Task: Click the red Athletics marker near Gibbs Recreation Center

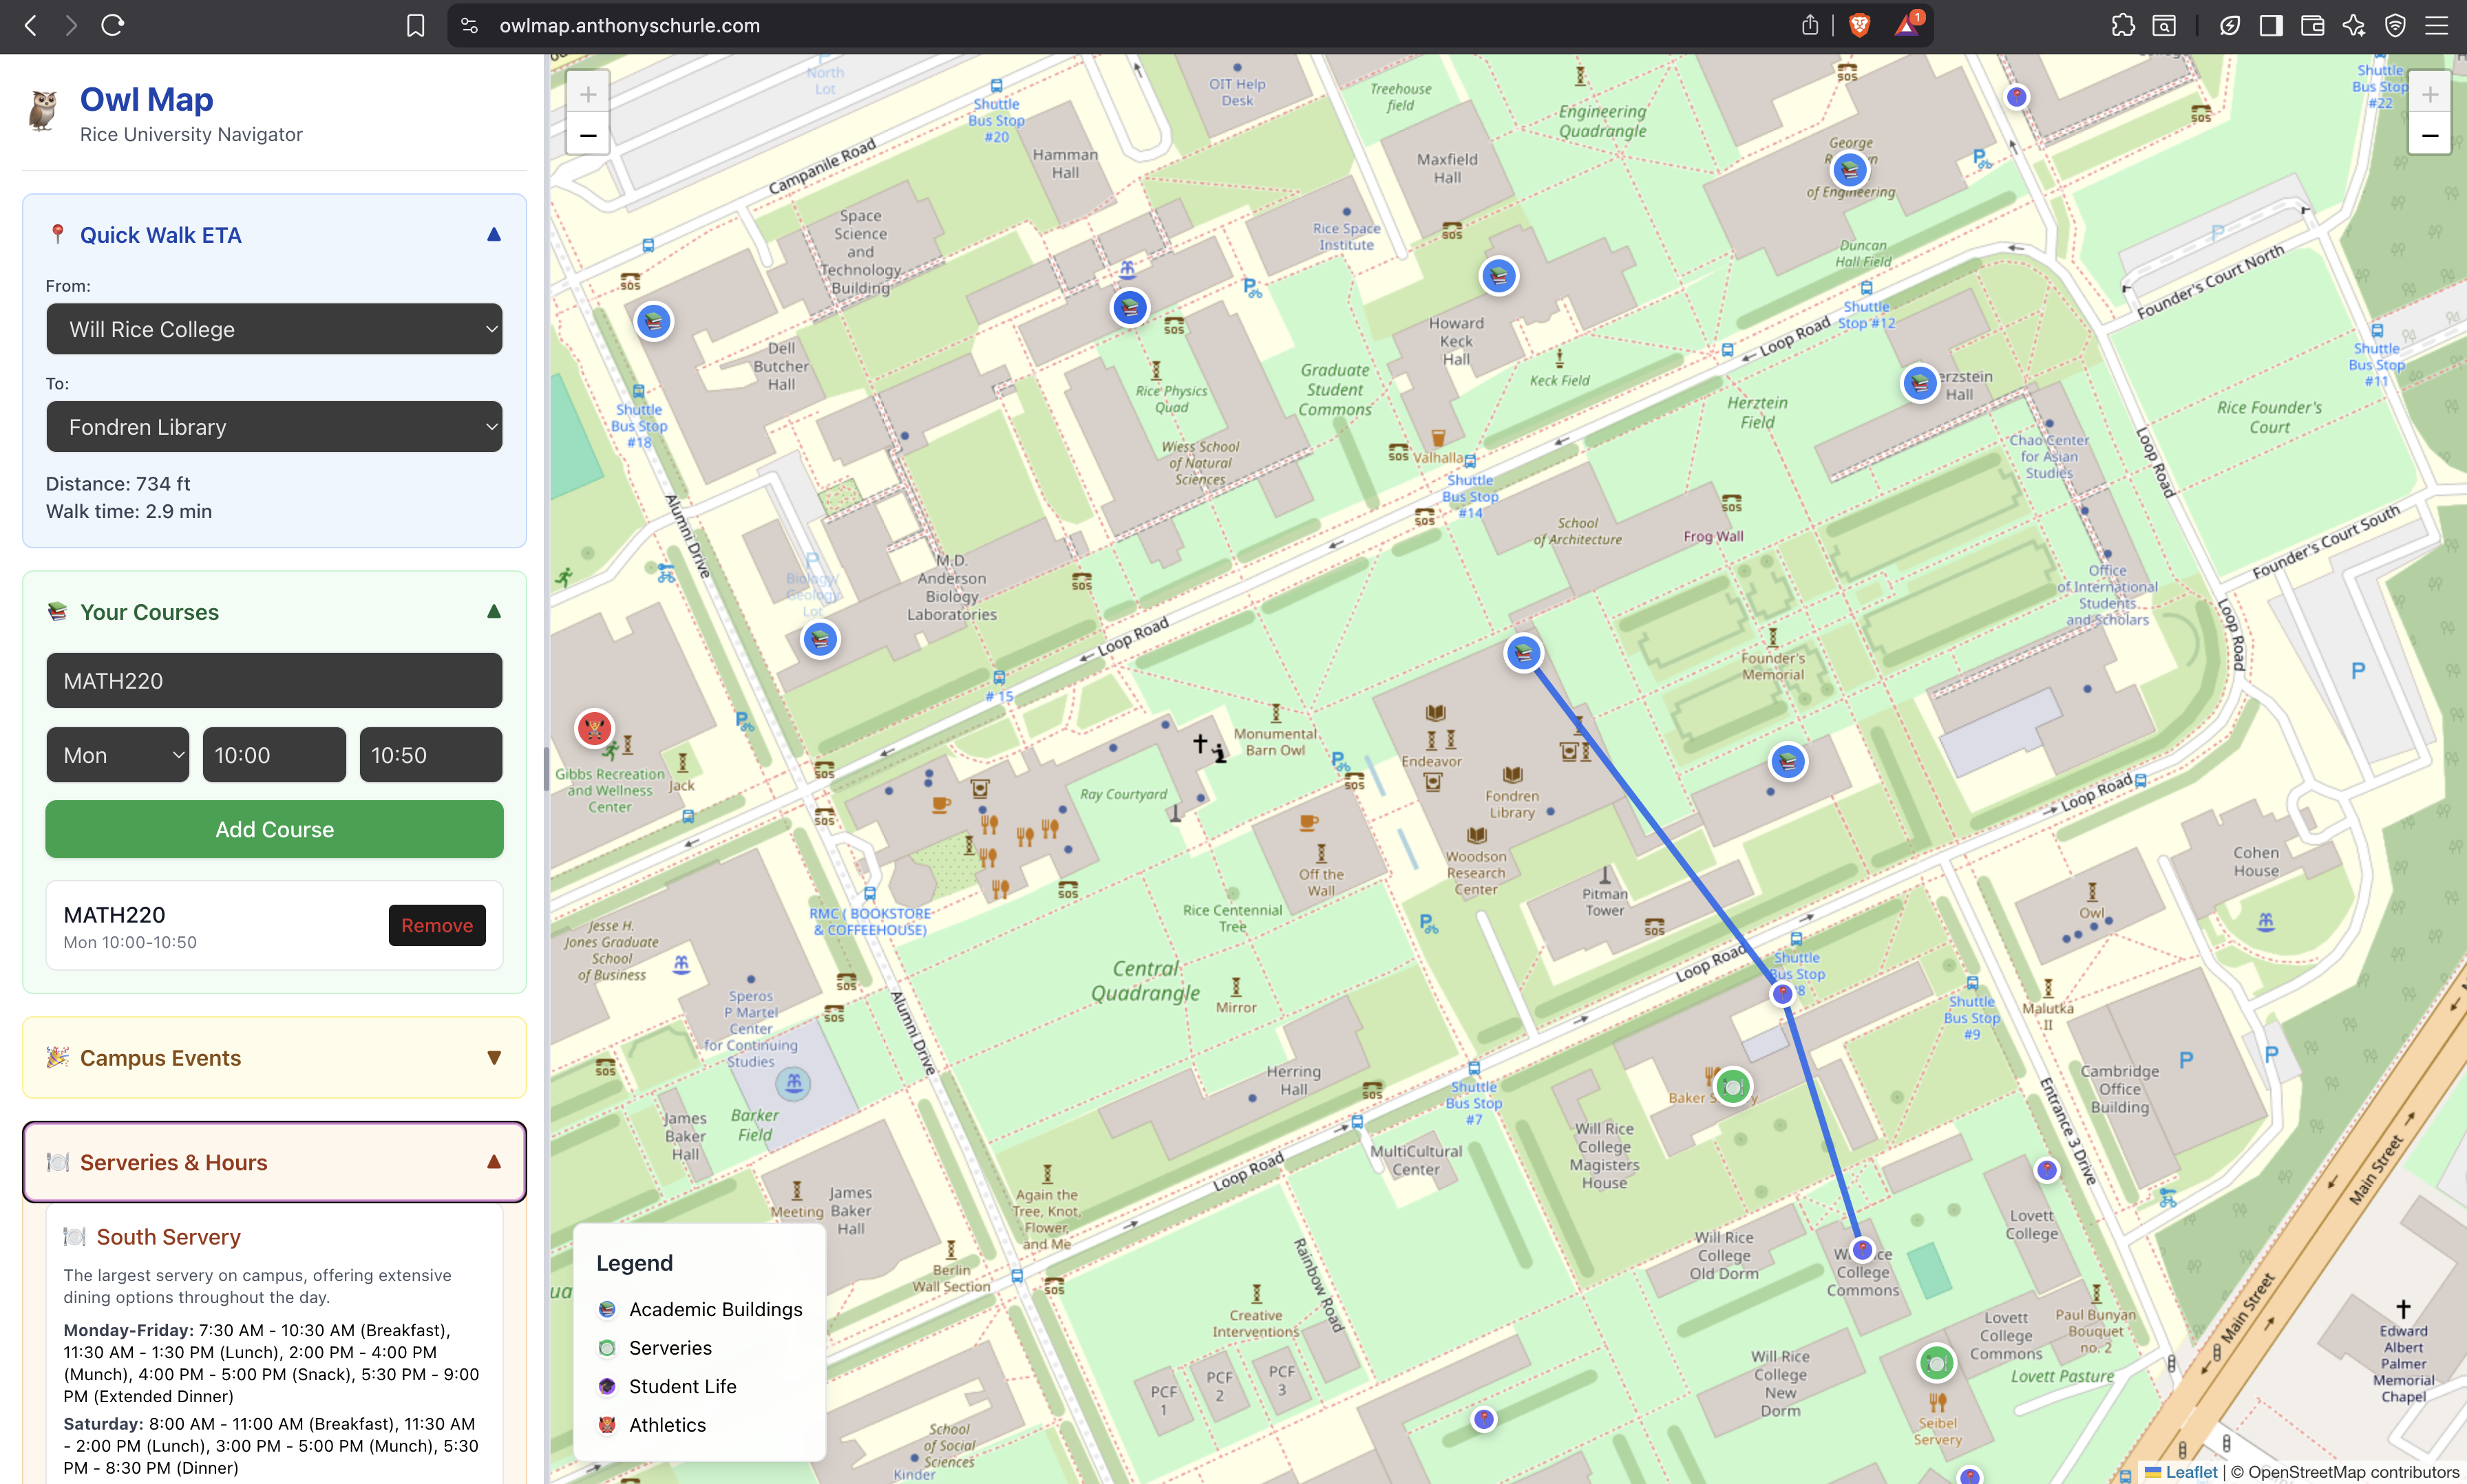Action: [594, 728]
